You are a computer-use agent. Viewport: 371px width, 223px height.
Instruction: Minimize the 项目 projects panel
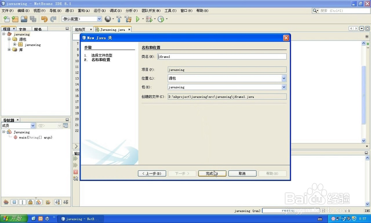click(x=67, y=29)
